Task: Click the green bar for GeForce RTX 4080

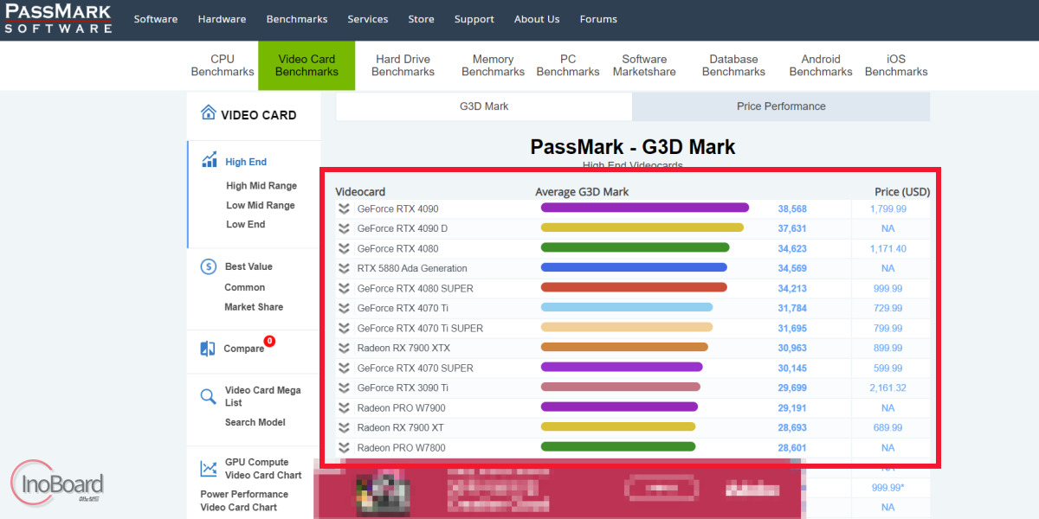Action: [635, 247]
